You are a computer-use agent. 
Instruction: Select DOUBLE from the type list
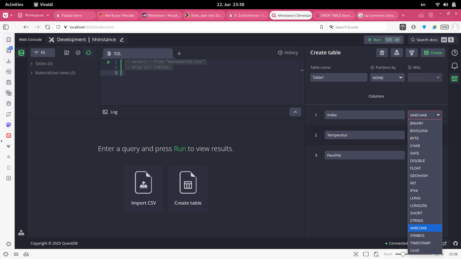click(x=417, y=161)
